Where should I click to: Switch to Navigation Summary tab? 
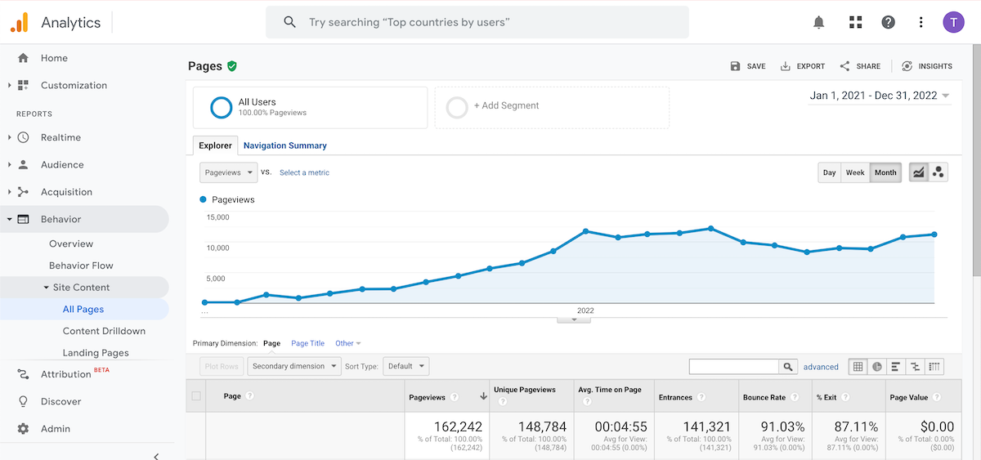(x=284, y=145)
